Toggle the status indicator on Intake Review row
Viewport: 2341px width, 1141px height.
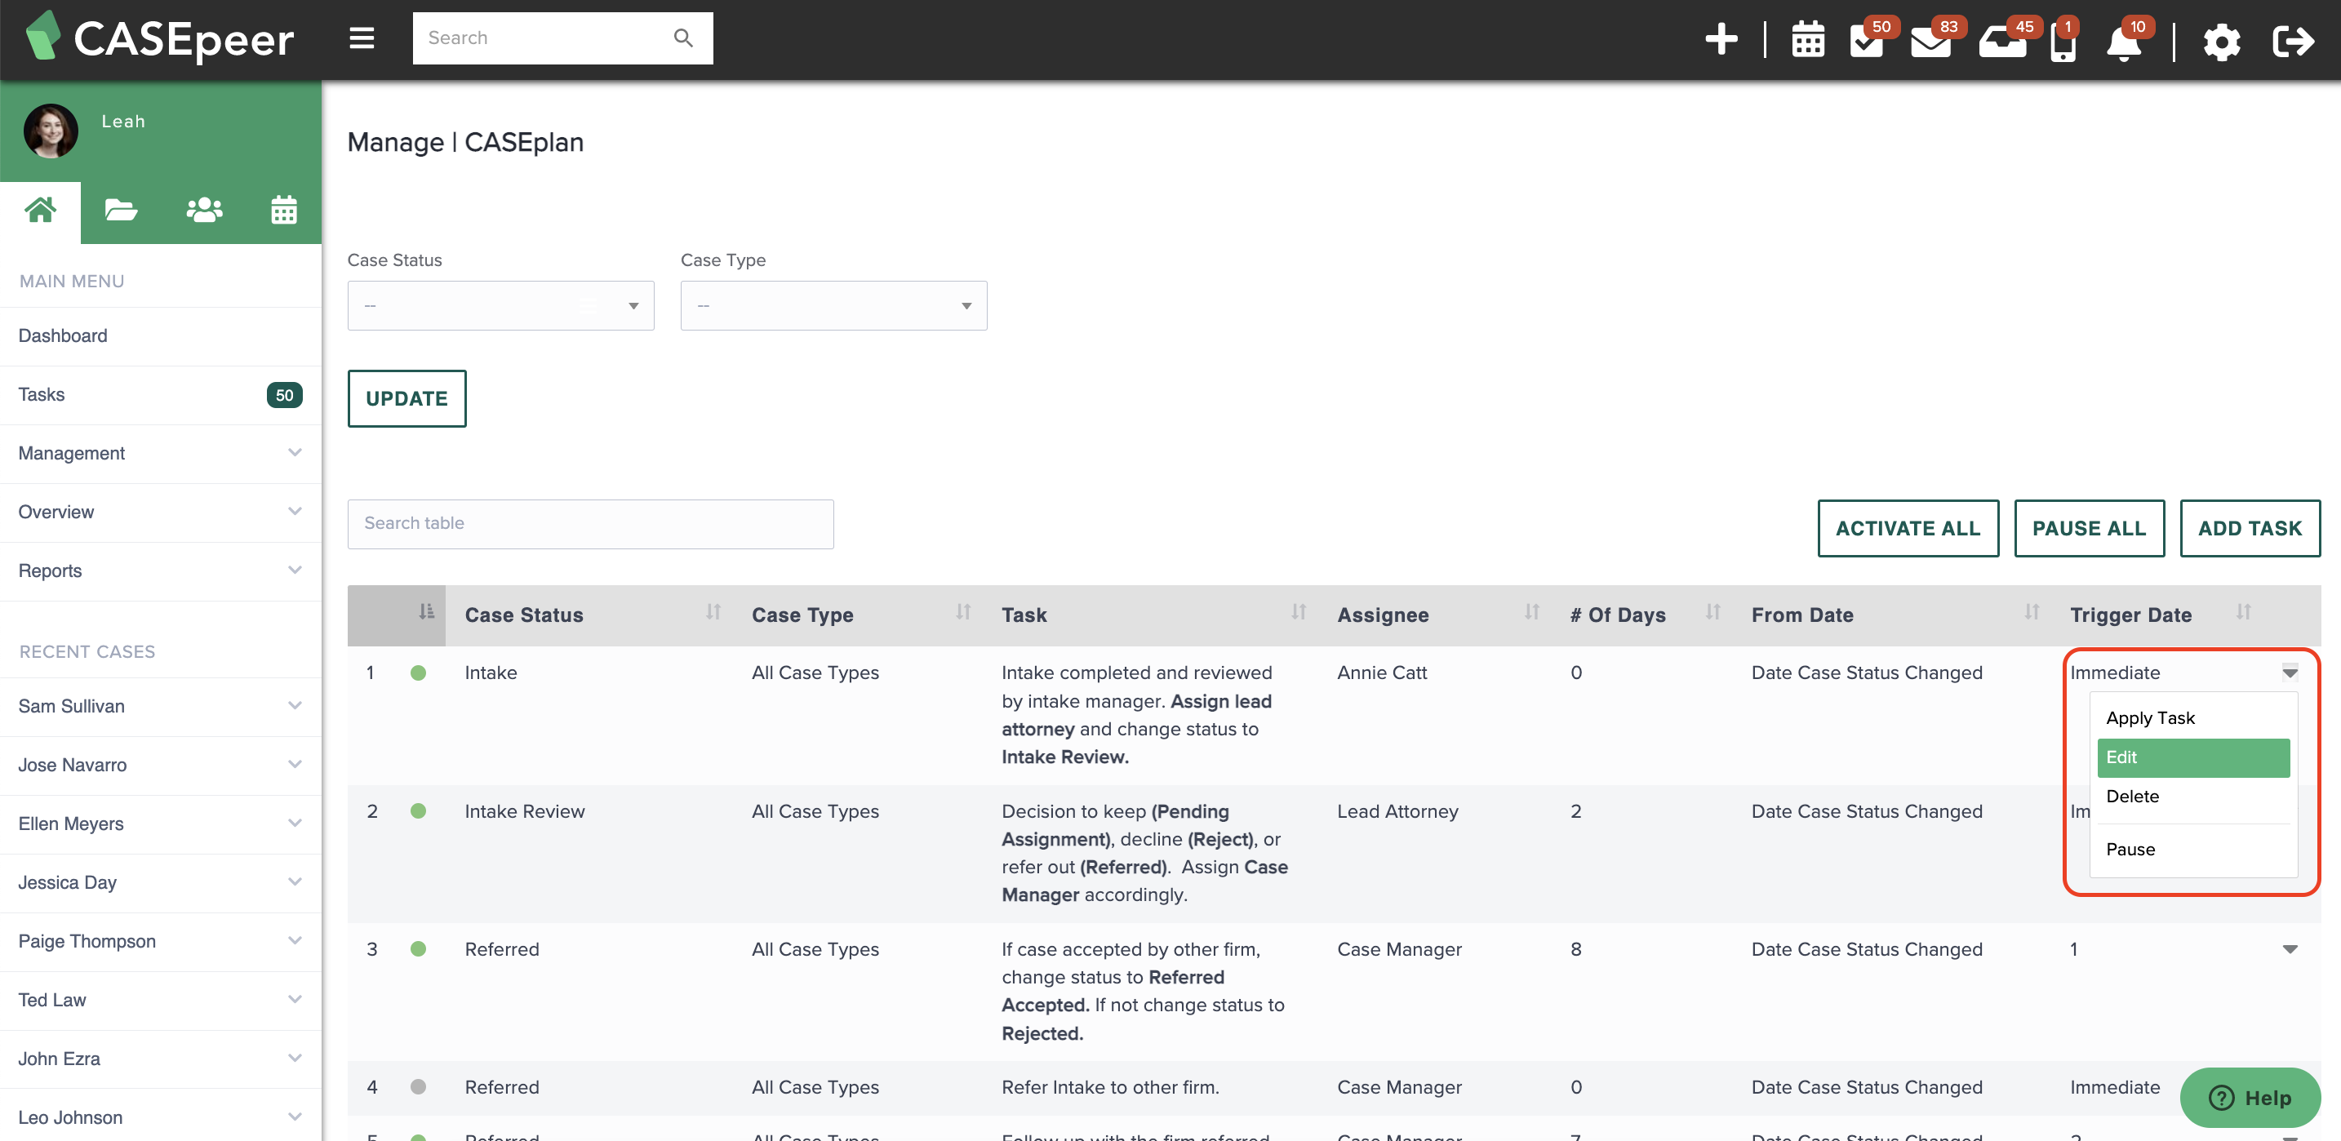coord(419,811)
